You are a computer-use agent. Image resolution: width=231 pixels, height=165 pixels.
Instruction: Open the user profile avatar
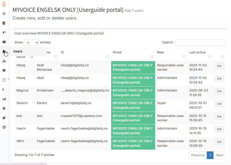[4, 4]
